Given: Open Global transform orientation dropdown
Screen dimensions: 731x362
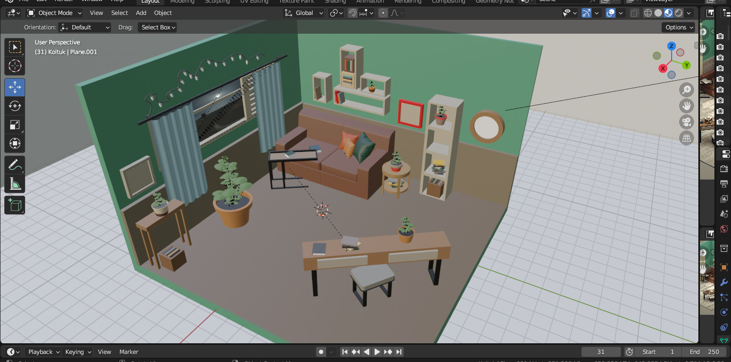Looking at the screenshot, I should [304, 13].
